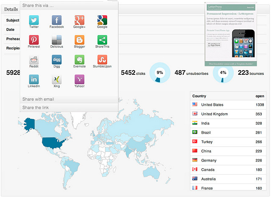This screenshot has width=271, height=197.
Task: Open the Details tab
Action: (x=11, y=9)
